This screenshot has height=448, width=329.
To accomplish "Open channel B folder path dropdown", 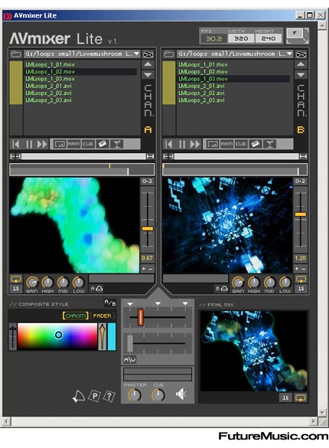I will [289, 54].
